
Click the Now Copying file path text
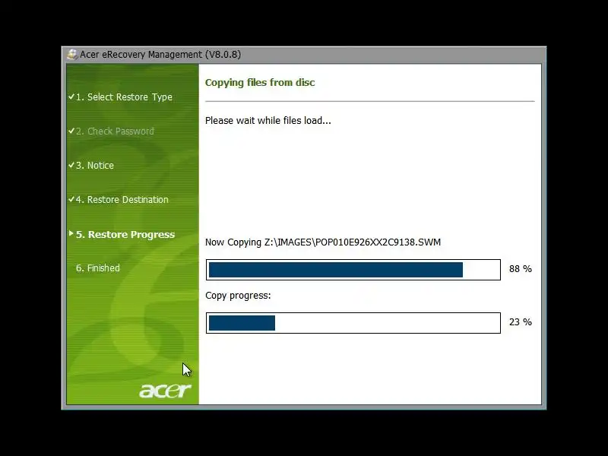click(323, 242)
